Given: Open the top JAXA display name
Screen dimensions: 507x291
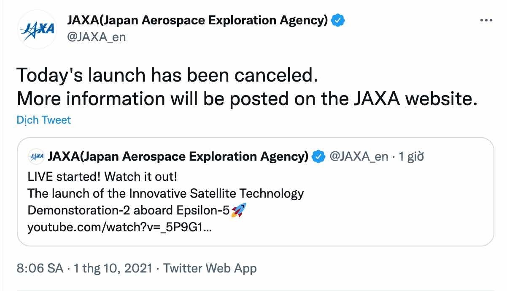Looking at the screenshot, I should (x=197, y=20).
